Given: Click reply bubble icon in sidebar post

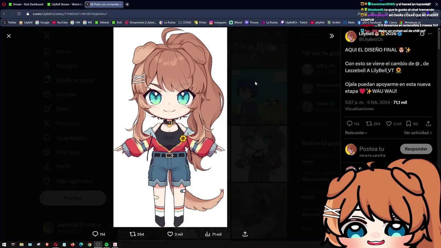Looking at the screenshot, I should pyautogui.click(x=349, y=124).
